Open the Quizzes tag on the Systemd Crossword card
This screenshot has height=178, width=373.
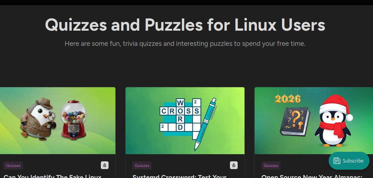point(142,165)
